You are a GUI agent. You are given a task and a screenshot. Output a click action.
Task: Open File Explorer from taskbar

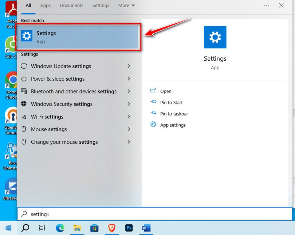[x=77, y=228]
